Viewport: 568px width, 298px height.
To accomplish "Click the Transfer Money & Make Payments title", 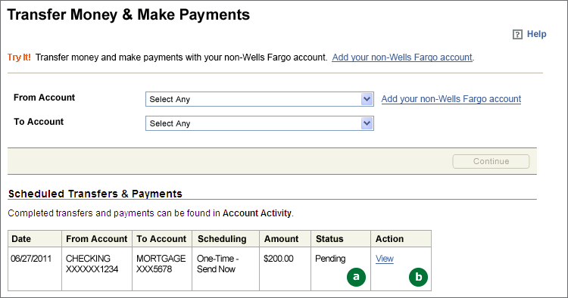I will click(x=129, y=15).
